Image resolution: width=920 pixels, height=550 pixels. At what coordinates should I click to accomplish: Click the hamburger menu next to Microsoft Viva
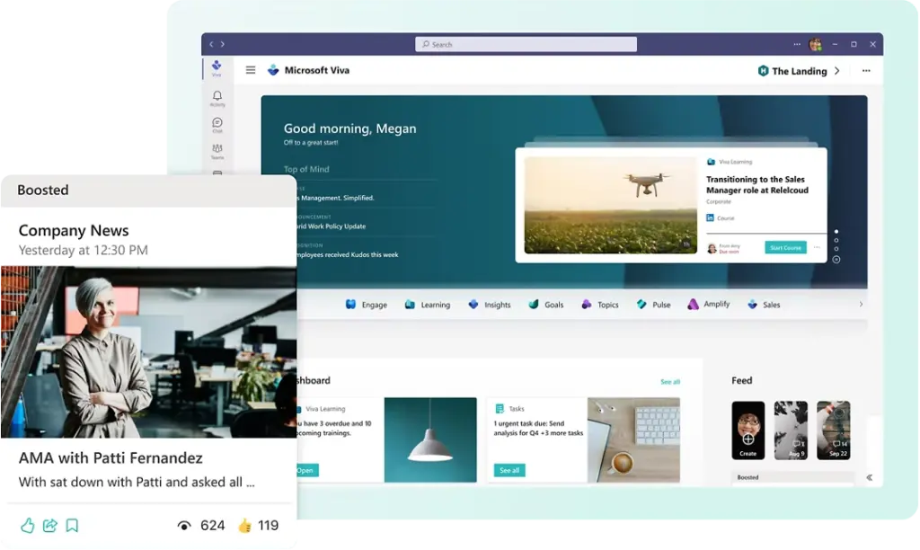(x=251, y=70)
